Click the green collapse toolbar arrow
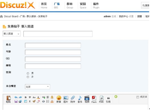 pyautogui.click(x=116, y=96)
